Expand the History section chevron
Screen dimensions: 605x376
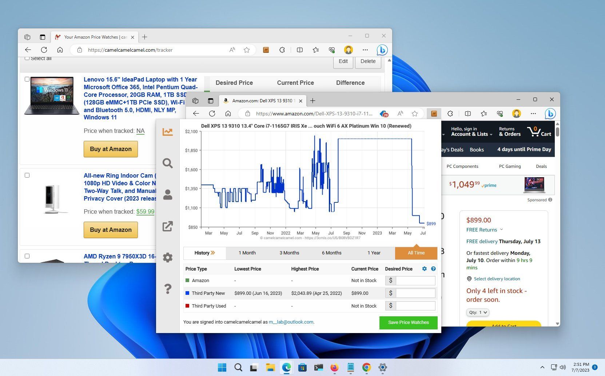[x=213, y=253]
